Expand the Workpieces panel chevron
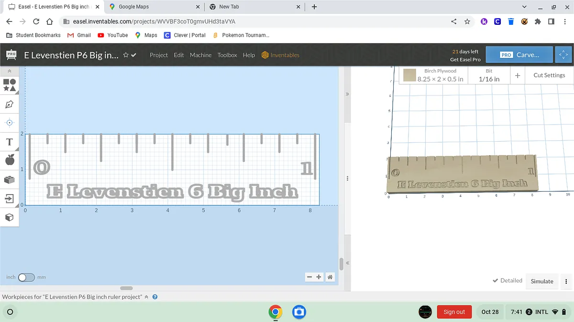Image resolution: width=574 pixels, height=322 pixels. click(x=146, y=297)
